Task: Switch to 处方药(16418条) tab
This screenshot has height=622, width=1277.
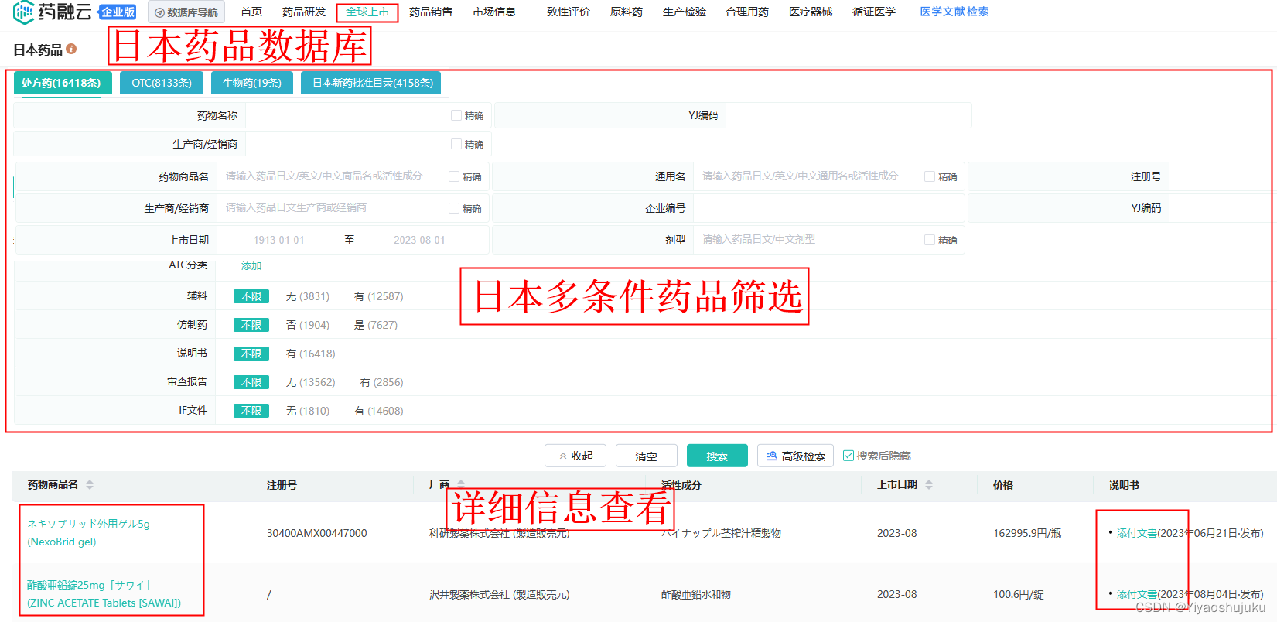Action: 62,83
